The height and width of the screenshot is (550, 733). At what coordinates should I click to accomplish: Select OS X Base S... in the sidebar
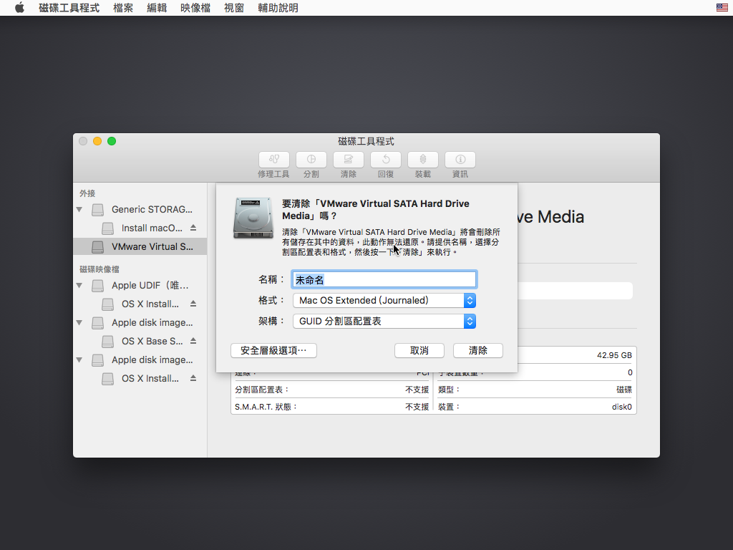(x=140, y=341)
